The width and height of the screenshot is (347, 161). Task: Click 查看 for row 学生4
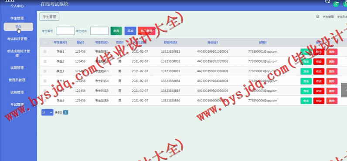click(306, 81)
